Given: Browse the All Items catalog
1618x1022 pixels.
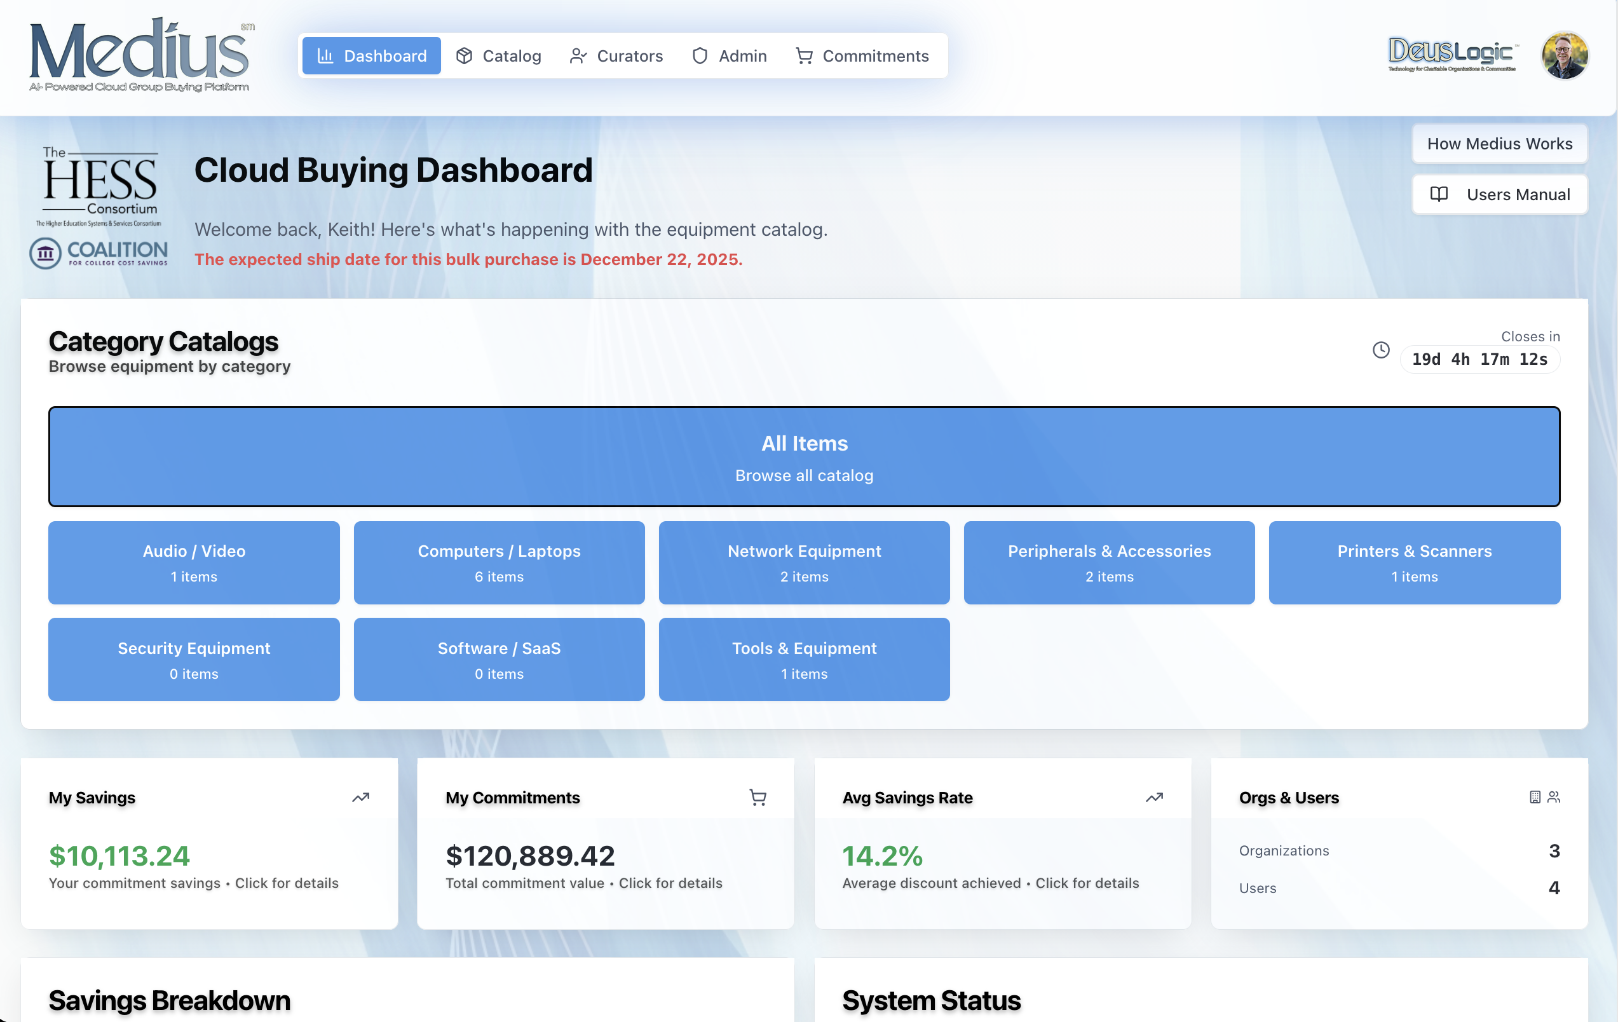Looking at the screenshot, I should pyautogui.click(x=805, y=457).
